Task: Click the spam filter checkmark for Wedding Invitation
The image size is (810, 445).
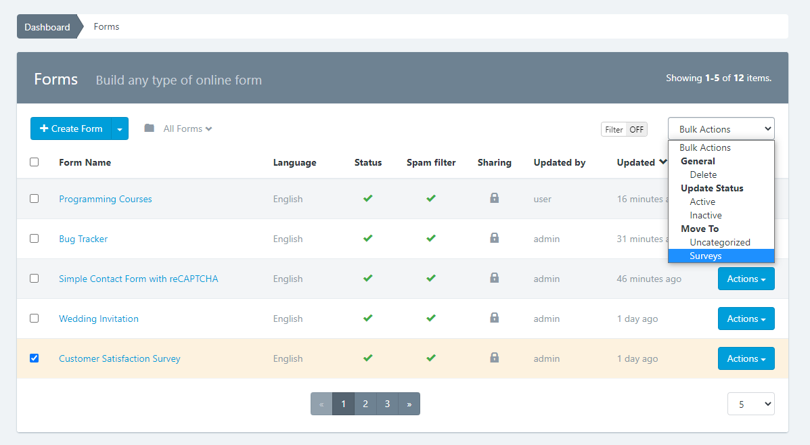Action: coord(430,318)
